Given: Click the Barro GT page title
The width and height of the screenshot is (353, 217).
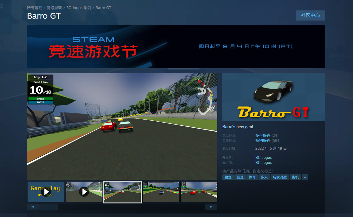Looking at the screenshot, I should pyautogui.click(x=44, y=16).
